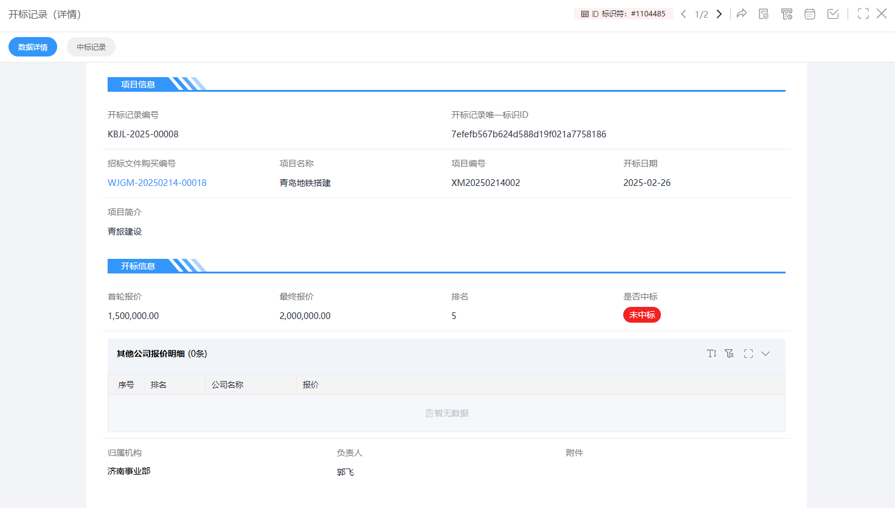
Task: Open the history log clock icon
Action: [787, 14]
